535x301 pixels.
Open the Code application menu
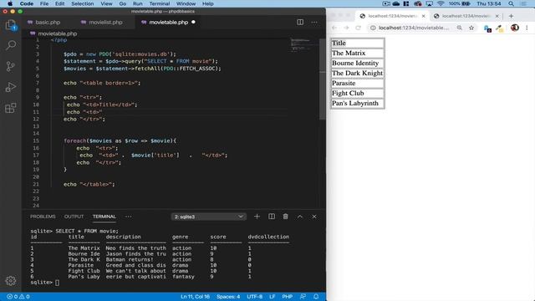click(26, 3)
